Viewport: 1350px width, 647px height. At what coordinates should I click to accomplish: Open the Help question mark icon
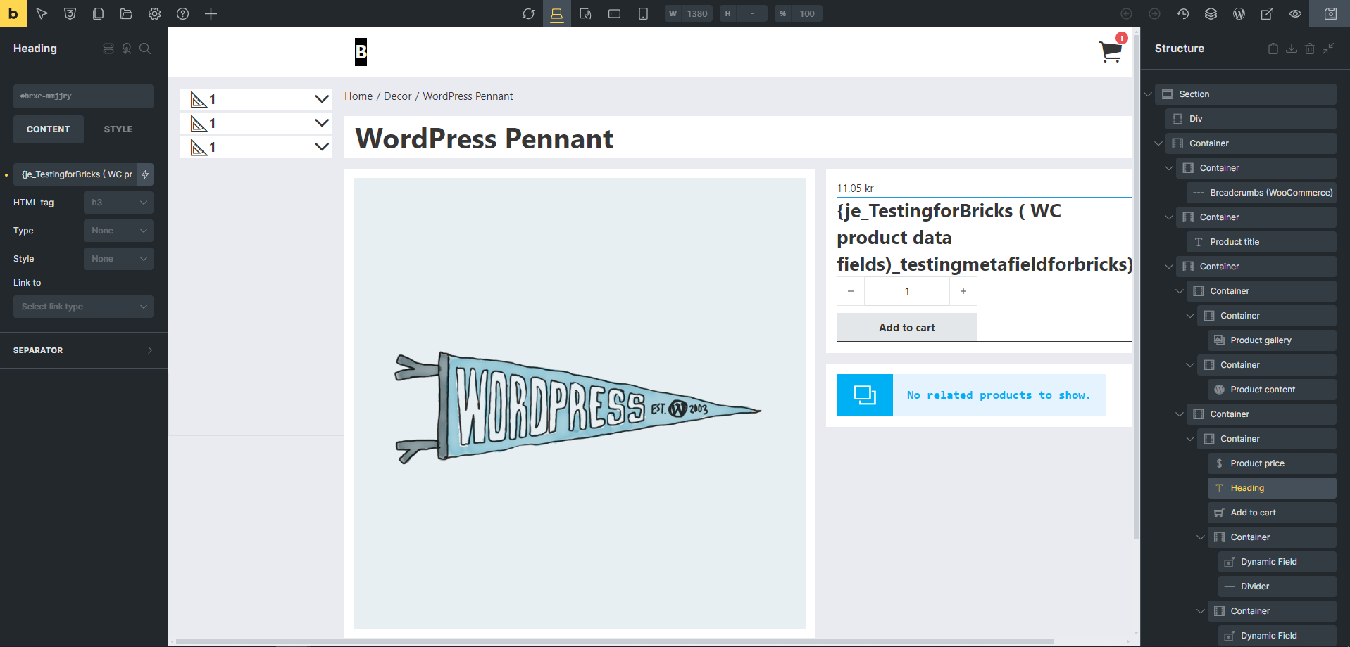182,13
